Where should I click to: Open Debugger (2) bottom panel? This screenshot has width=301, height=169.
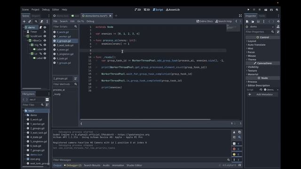pos(73,165)
